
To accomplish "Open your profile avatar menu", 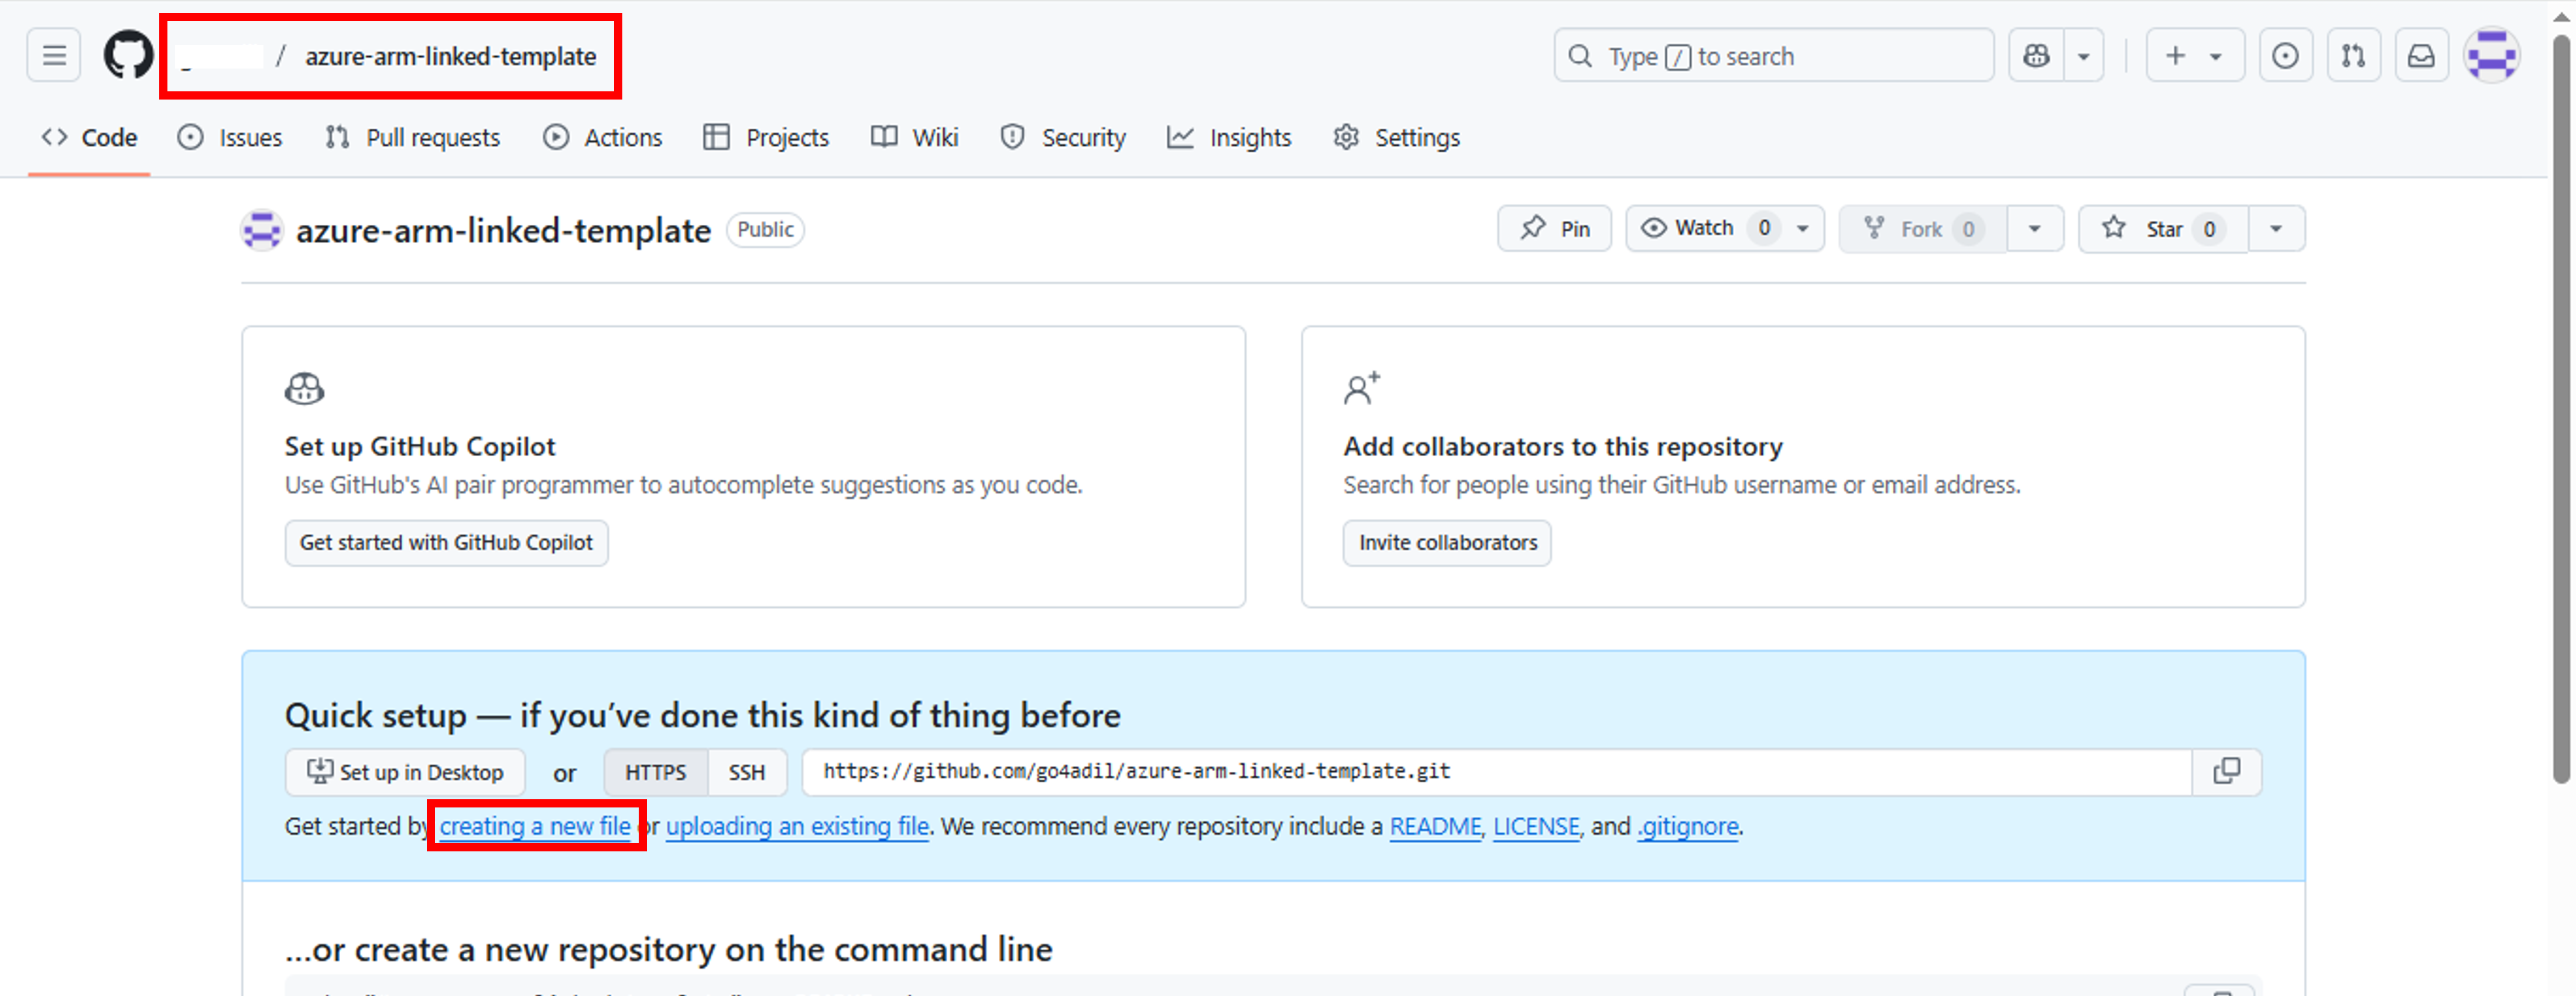I will 2492,55.
